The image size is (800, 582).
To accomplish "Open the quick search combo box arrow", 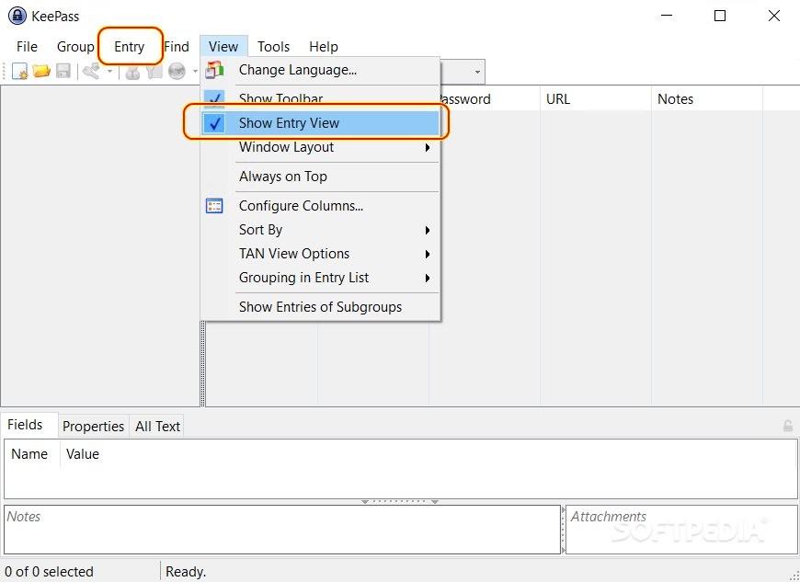I will pos(477,72).
